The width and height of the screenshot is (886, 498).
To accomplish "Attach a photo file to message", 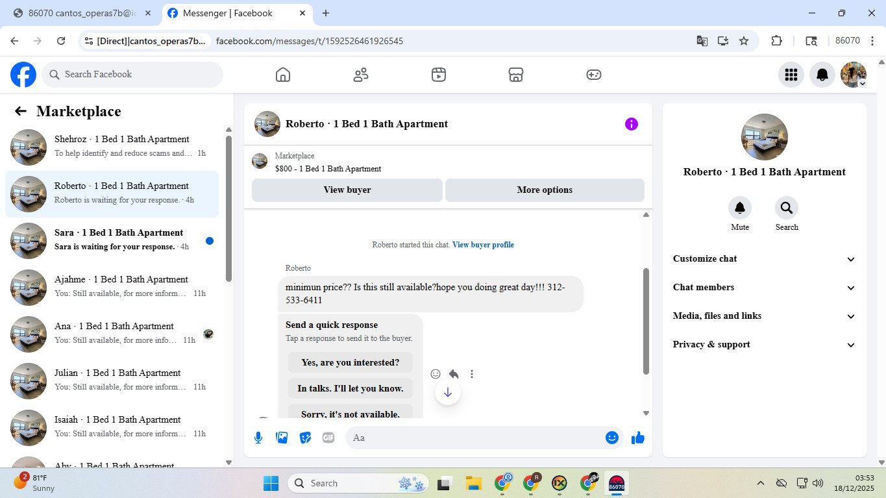I will click(282, 438).
